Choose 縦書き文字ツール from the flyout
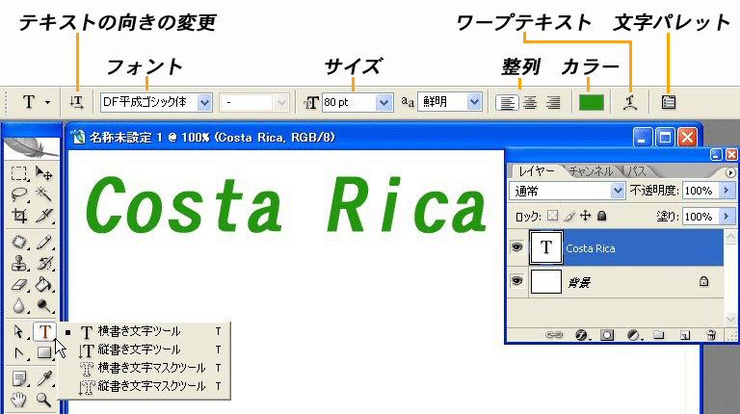 click(x=145, y=349)
